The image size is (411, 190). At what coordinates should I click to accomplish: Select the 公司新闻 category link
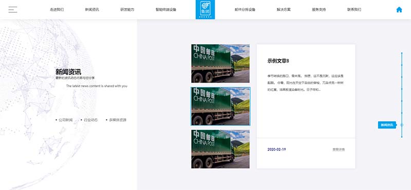[x=66, y=120]
